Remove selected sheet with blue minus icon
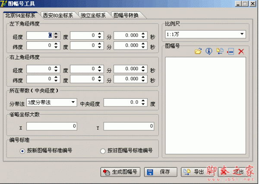This screenshot has width=259, height=184. click(x=231, y=52)
